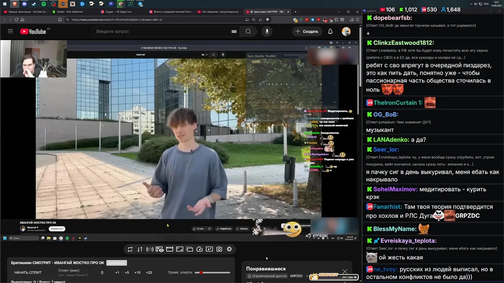Click the Создать create button
Image resolution: width=504 pixels, height=283 pixels.
pos(307,31)
